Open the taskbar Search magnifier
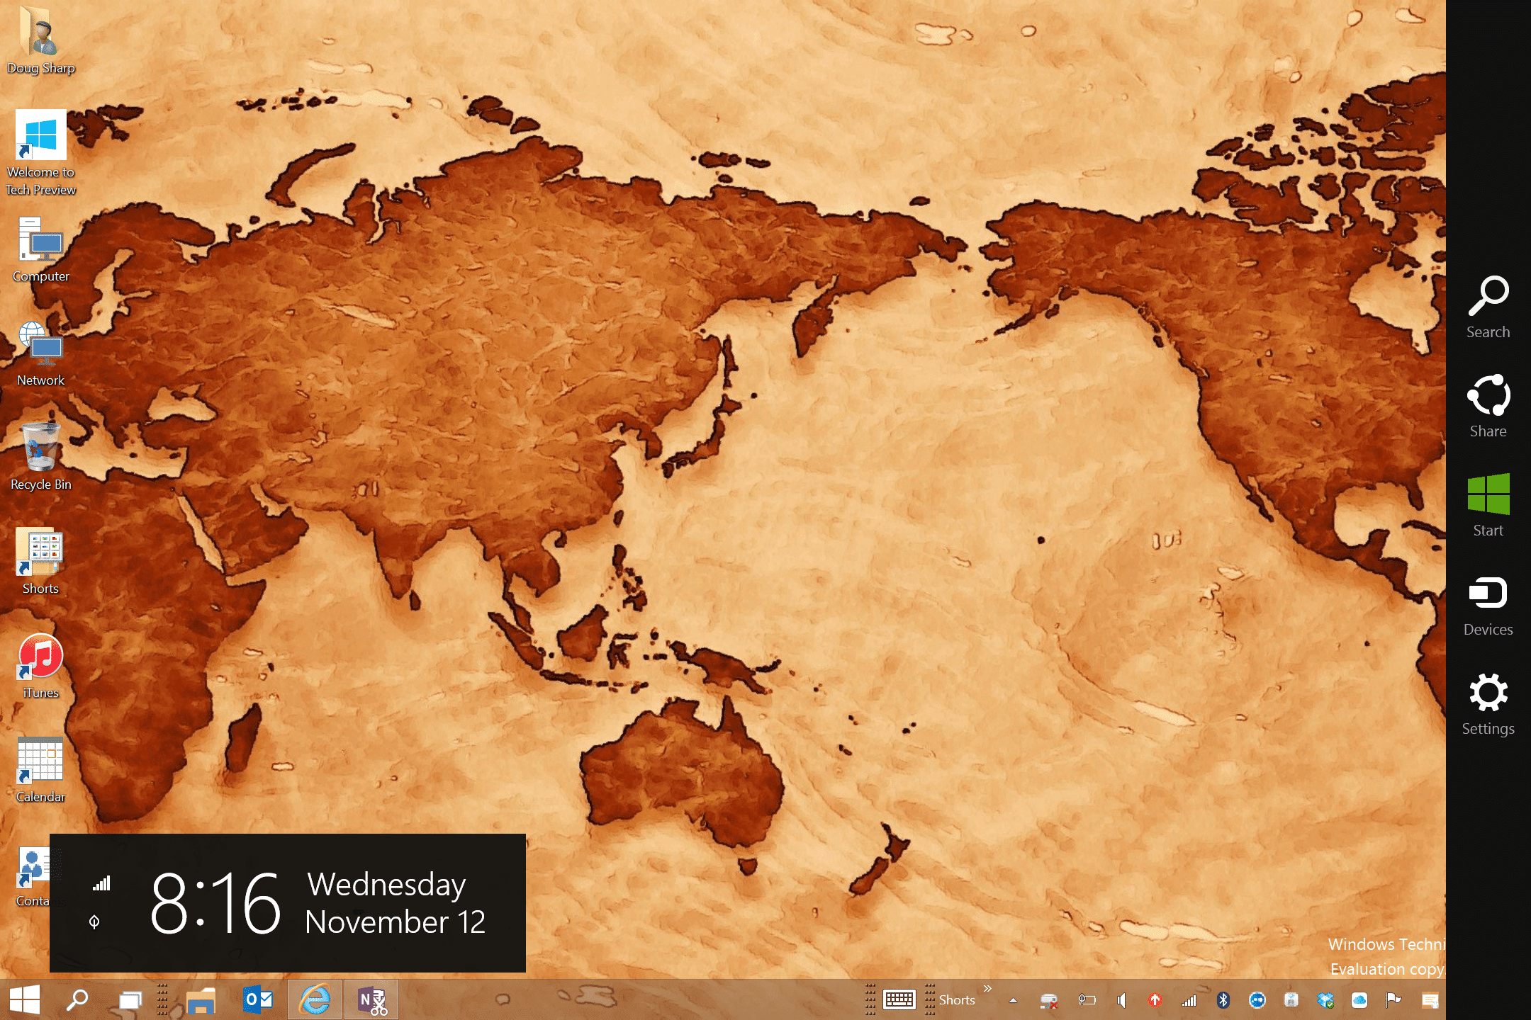 click(77, 999)
